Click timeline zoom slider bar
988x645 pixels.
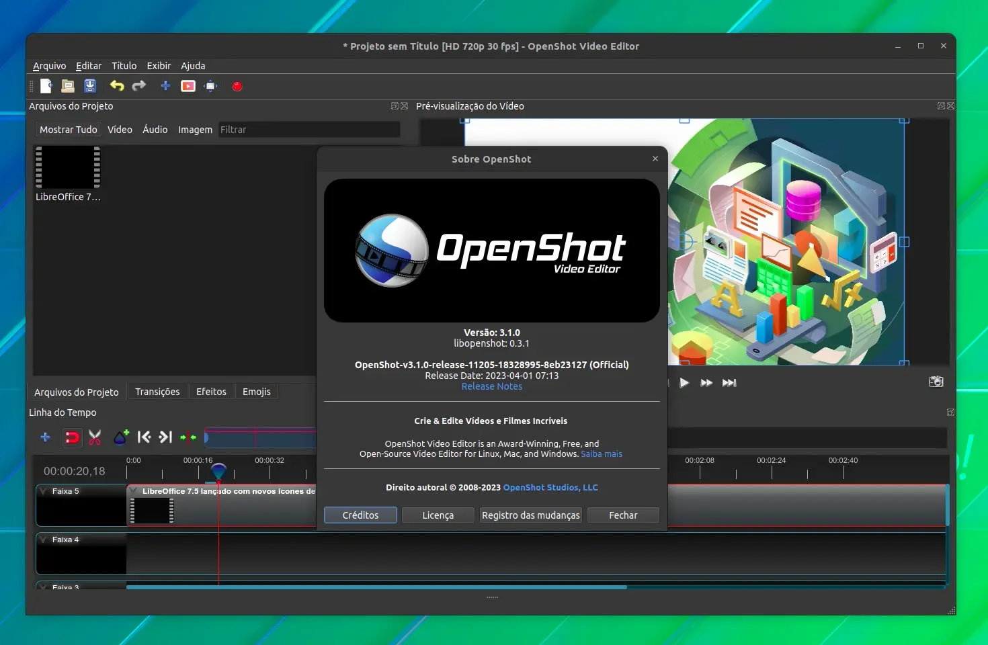pyautogui.click(x=575, y=438)
